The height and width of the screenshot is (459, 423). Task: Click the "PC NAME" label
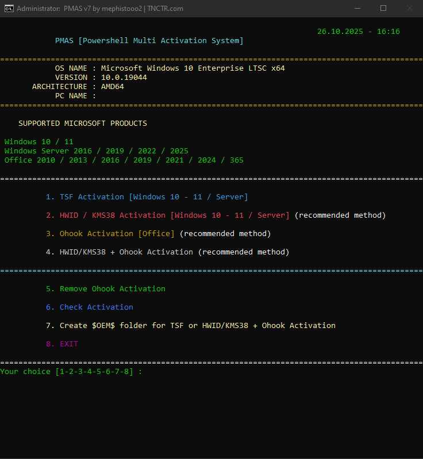click(71, 96)
